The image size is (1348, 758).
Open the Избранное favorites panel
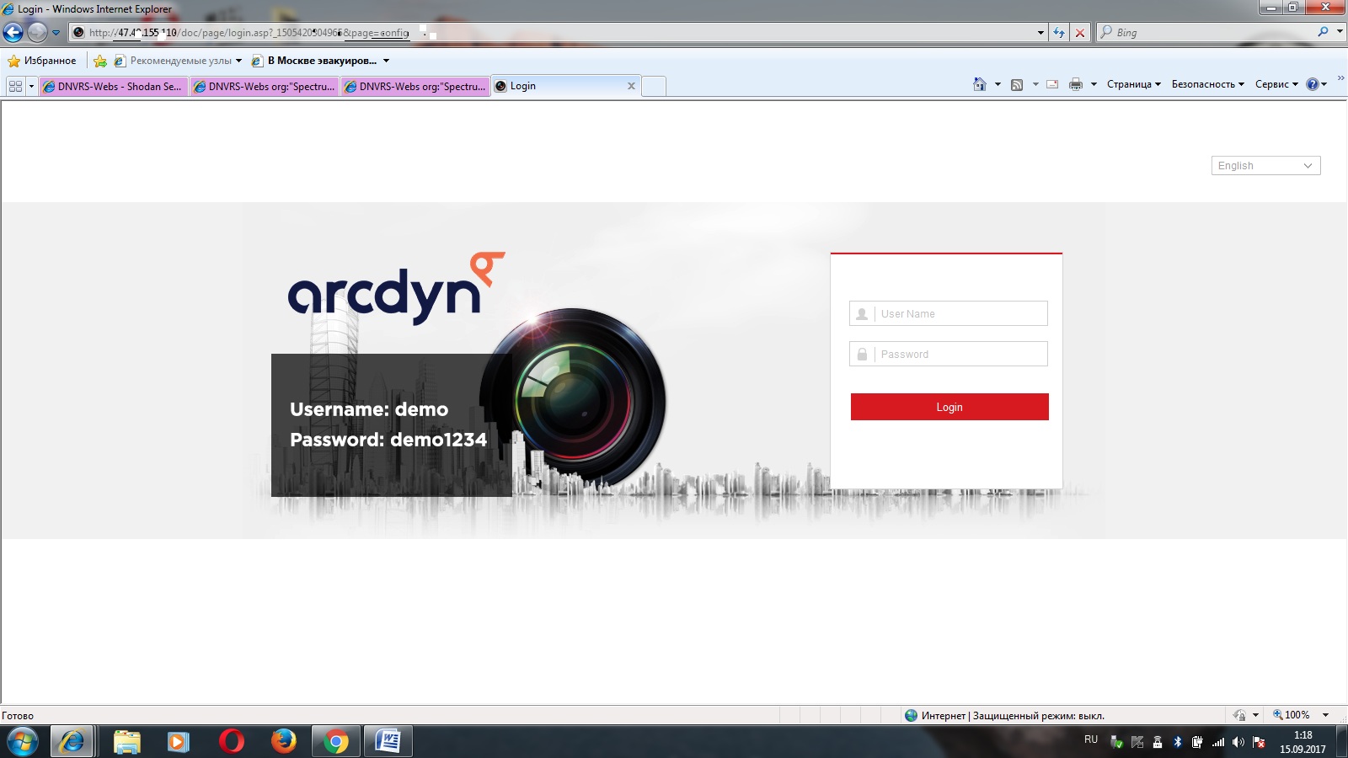coord(42,61)
